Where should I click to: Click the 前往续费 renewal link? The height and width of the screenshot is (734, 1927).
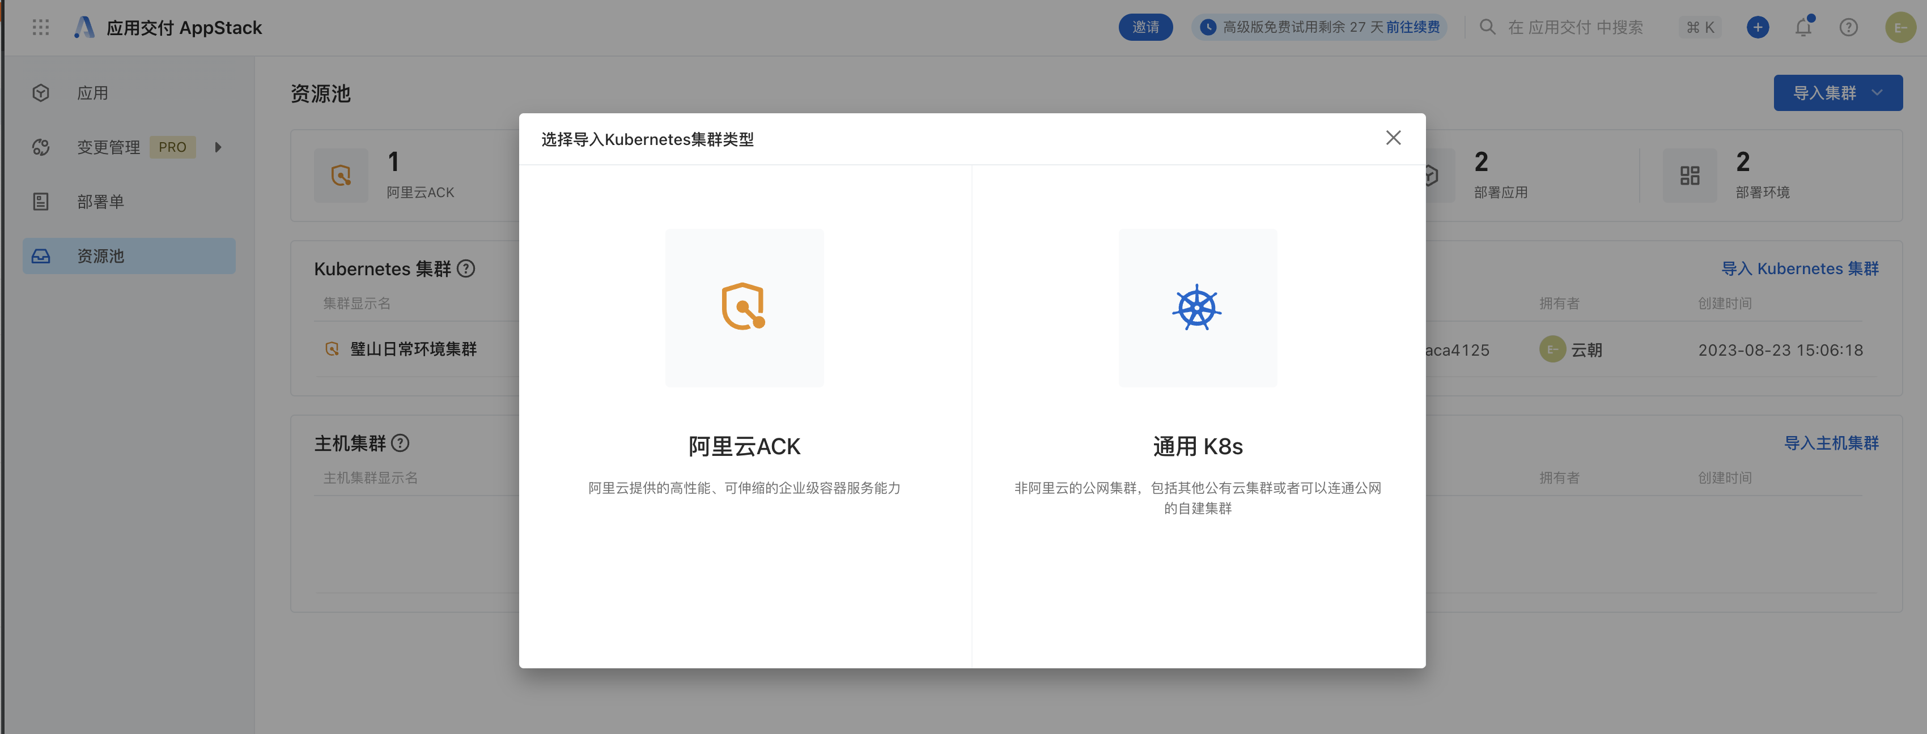[x=1412, y=28]
